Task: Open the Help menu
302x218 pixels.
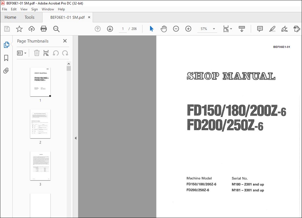Action: pyautogui.click(x=62, y=9)
